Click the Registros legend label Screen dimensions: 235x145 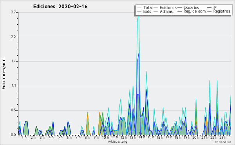tap(222, 11)
